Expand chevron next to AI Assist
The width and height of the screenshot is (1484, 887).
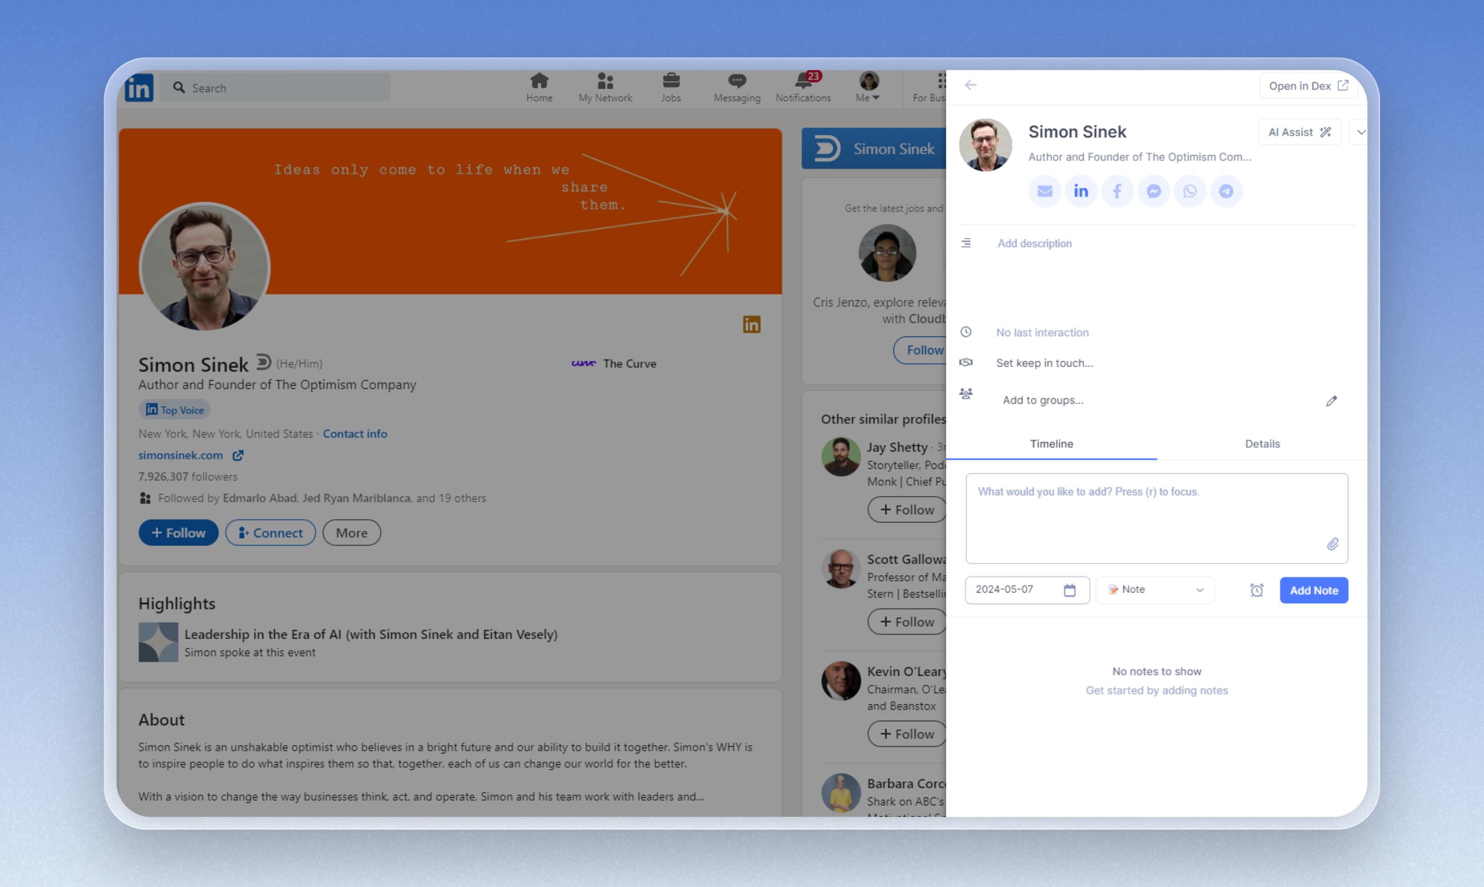[1360, 133]
